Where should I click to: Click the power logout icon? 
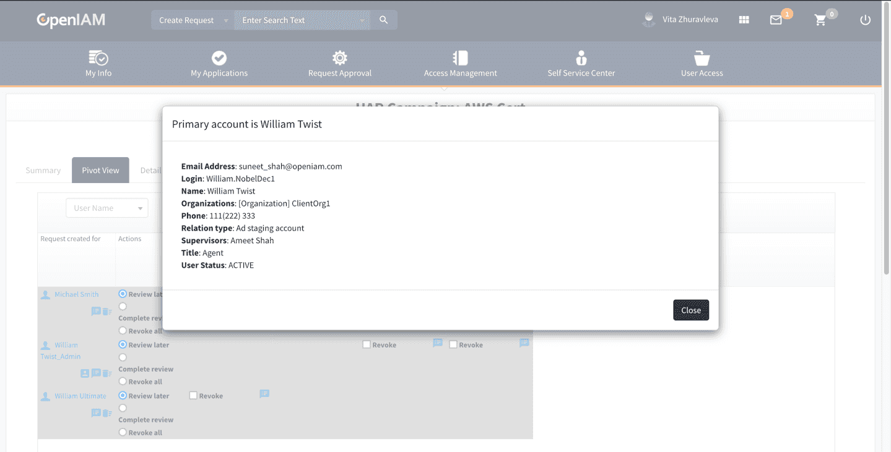(865, 20)
